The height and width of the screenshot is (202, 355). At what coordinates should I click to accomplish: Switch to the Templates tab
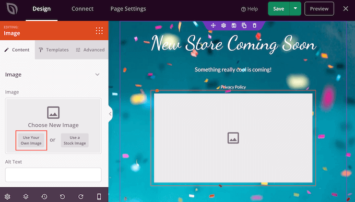[54, 50]
